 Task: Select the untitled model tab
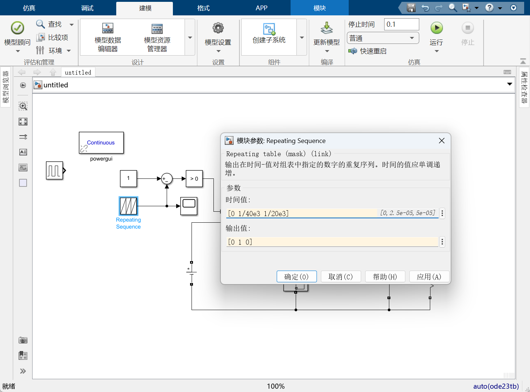tap(78, 72)
